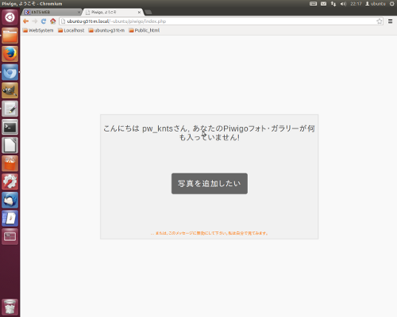Open System Settings wrench-gear icon
397x317 pixels.
click(x=10, y=181)
